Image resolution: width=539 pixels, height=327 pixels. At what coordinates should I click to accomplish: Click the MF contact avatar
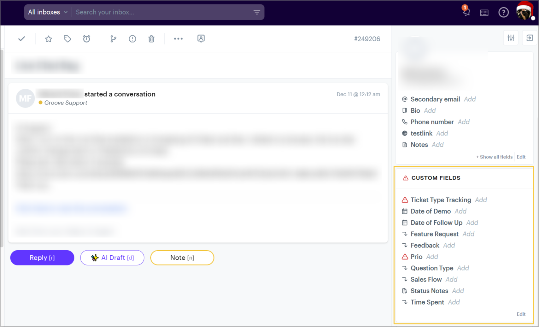(x=25, y=98)
